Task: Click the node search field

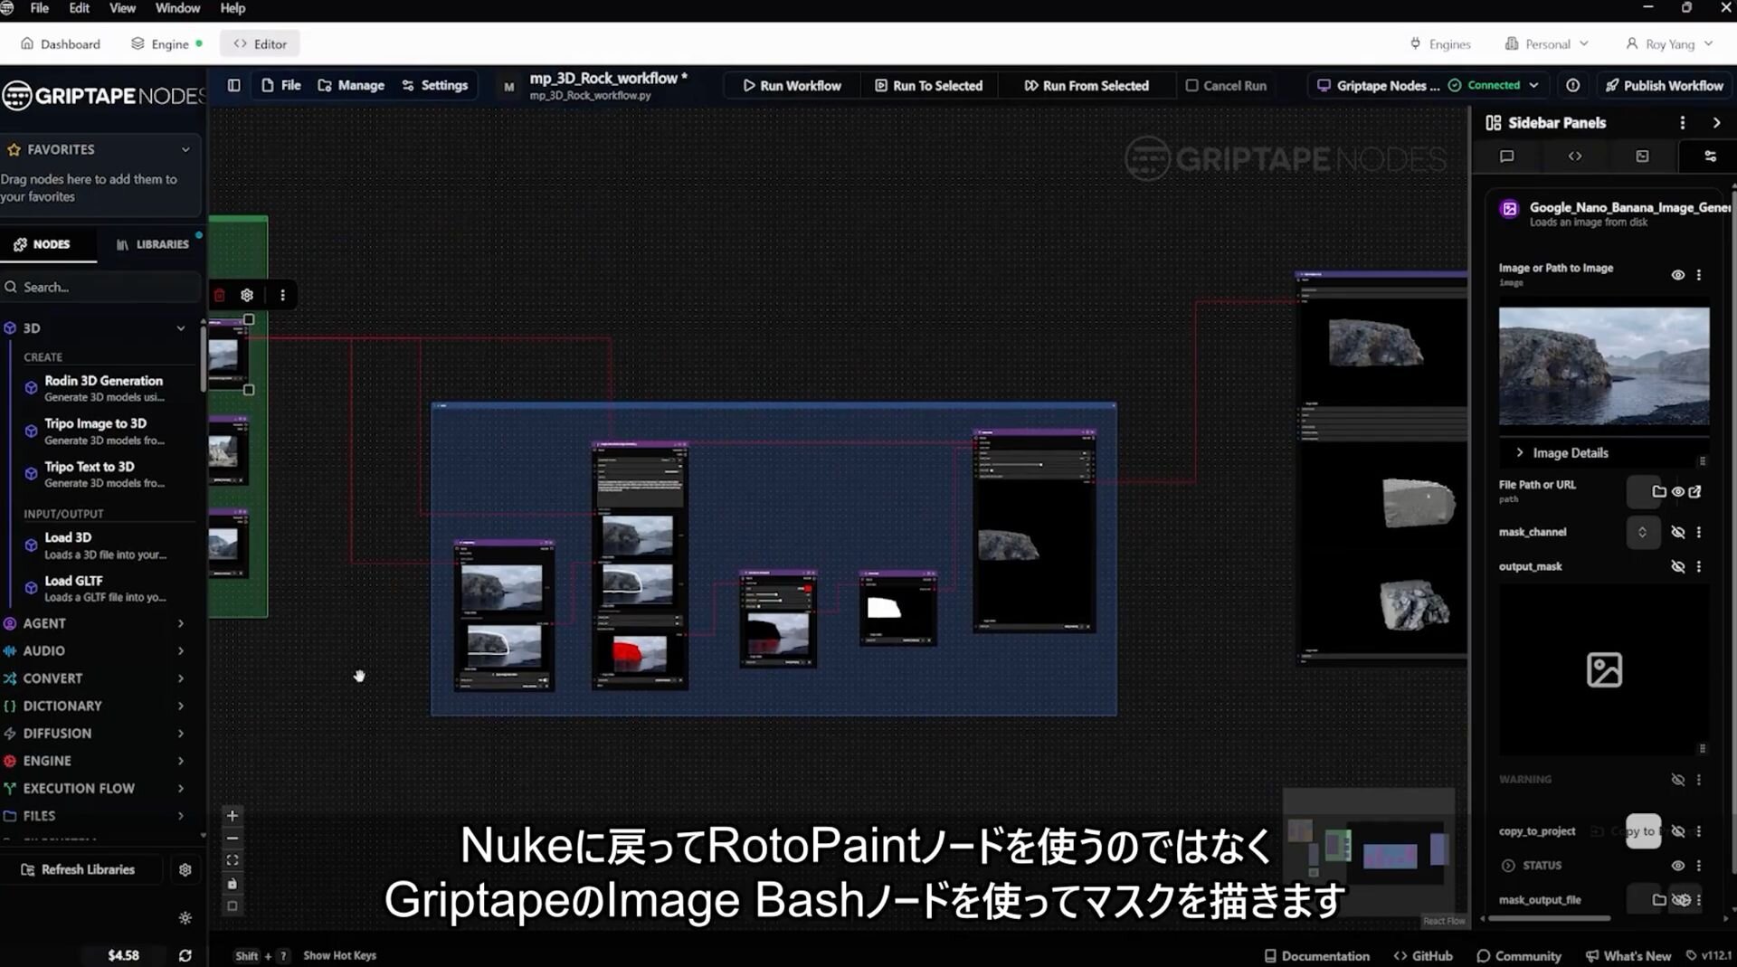Action: (100, 287)
